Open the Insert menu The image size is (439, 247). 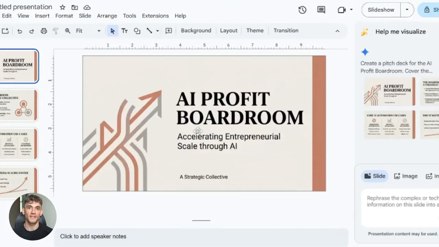pos(42,16)
